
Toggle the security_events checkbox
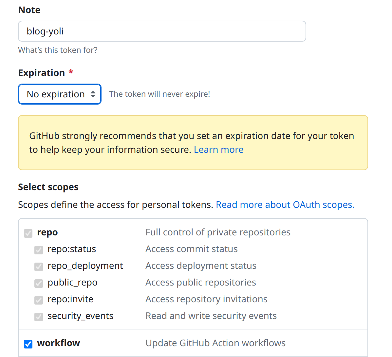point(39,317)
